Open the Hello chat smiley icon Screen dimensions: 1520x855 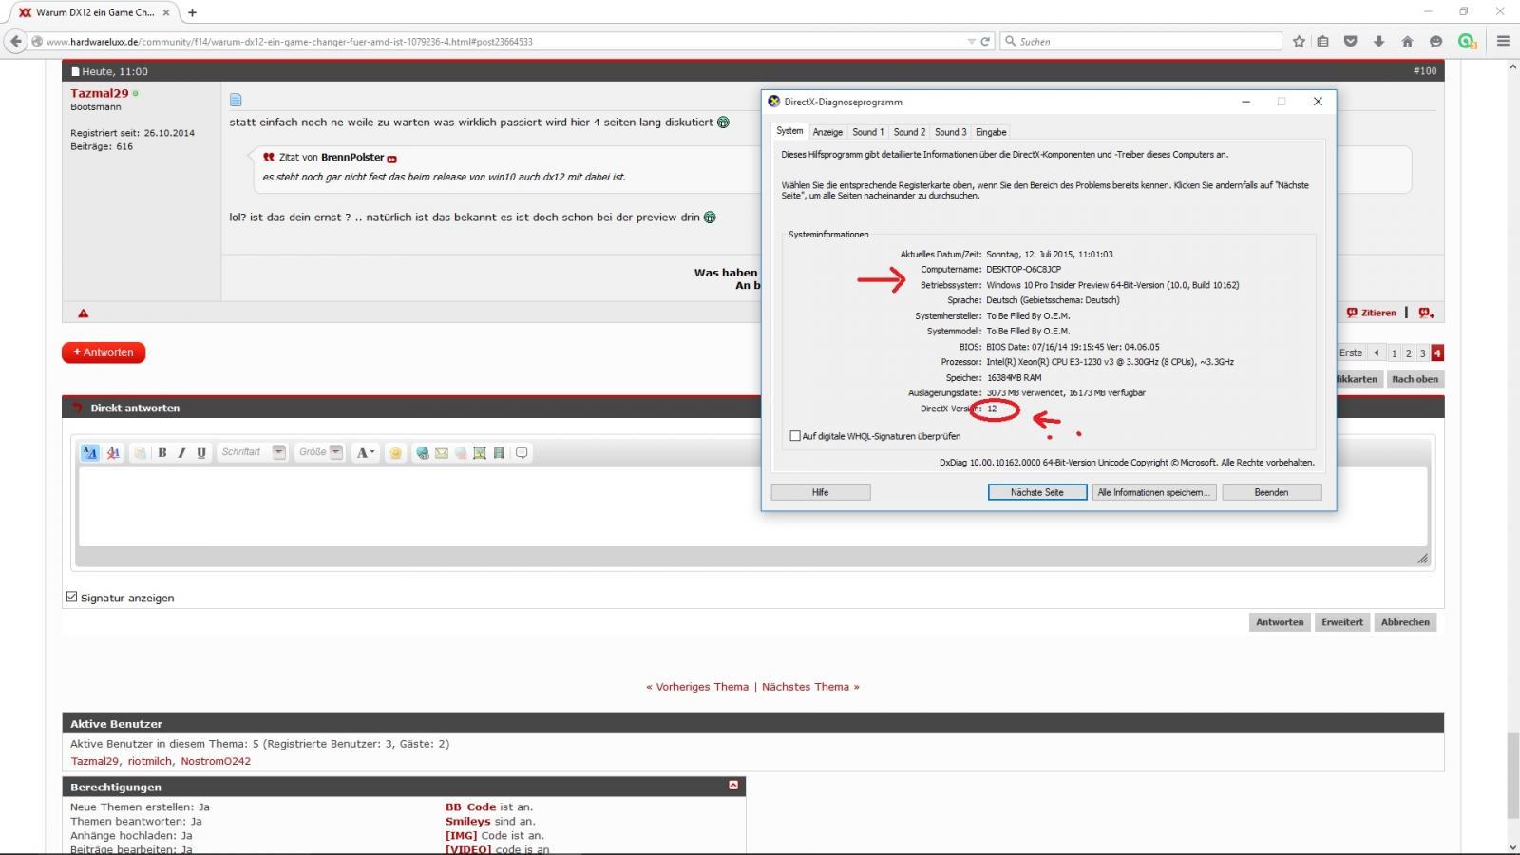pos(1435,41)
